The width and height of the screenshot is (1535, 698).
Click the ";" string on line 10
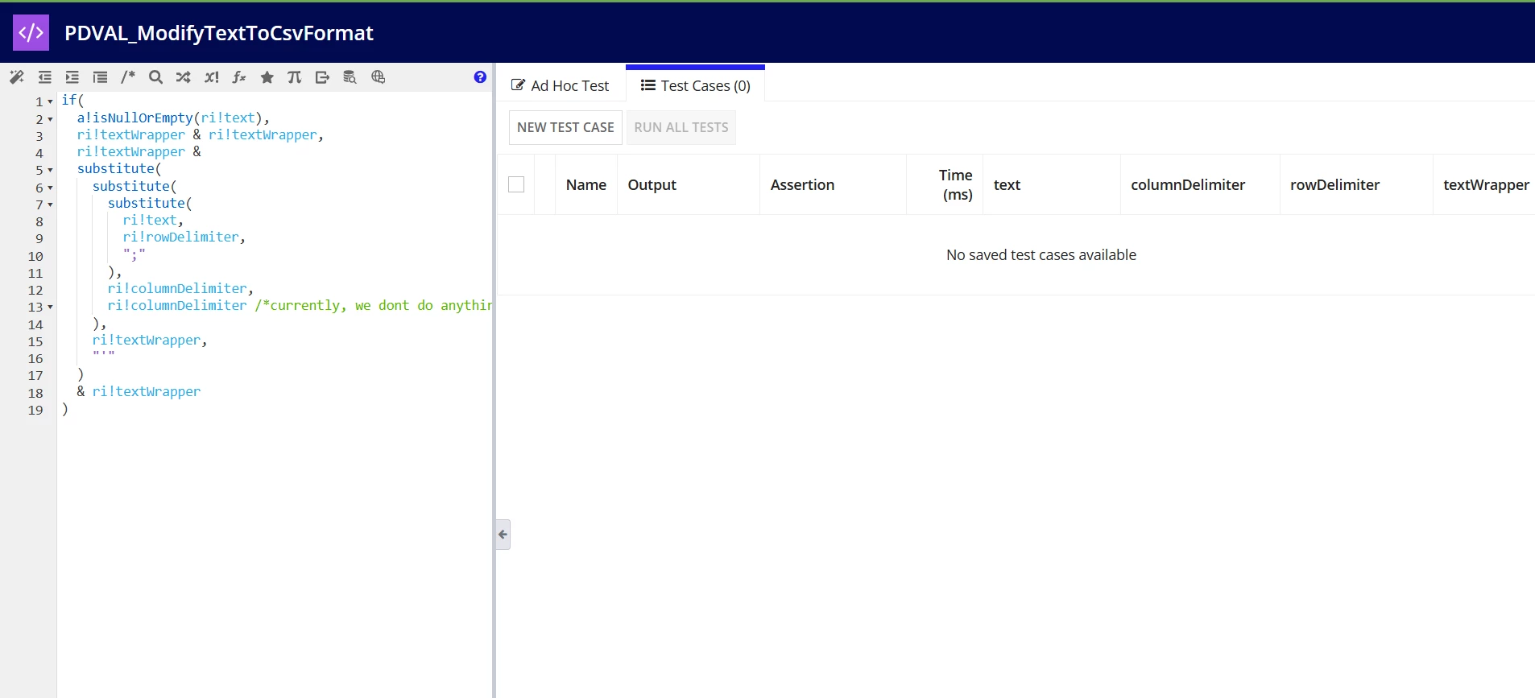(134, 254)
